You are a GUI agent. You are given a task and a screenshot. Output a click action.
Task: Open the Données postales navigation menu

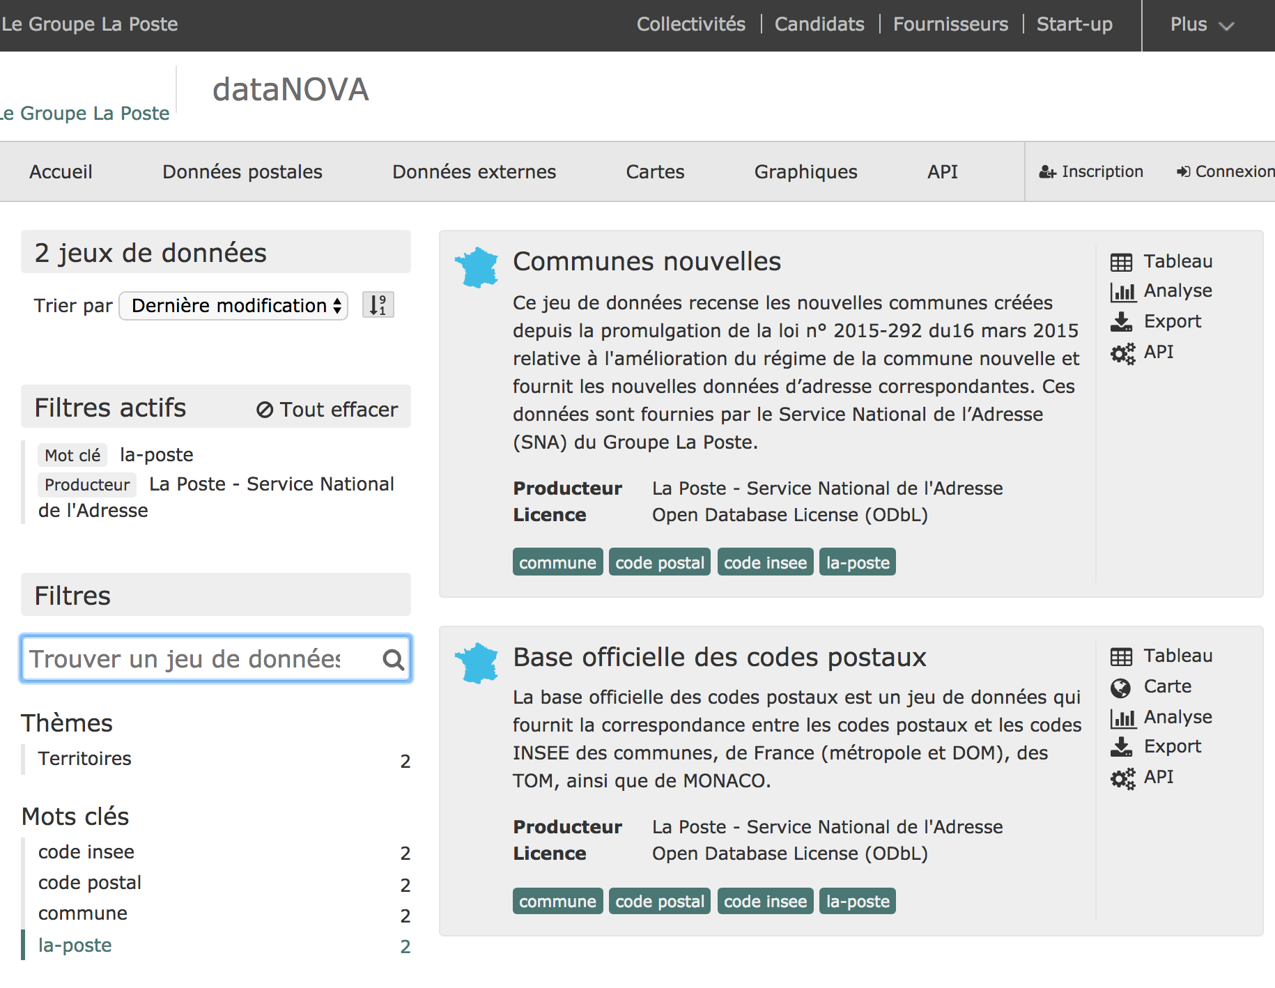(242, 172)
